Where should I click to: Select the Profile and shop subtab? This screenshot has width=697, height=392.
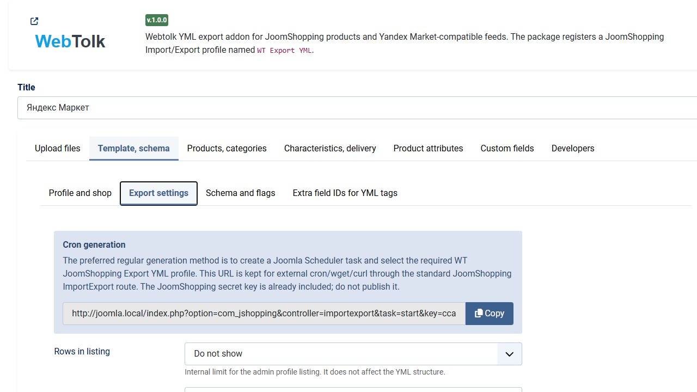[80, 193]
